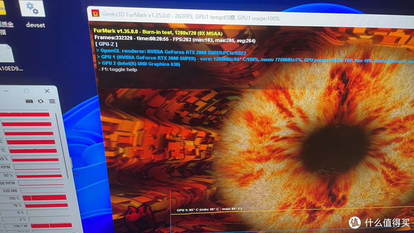Click the '50 %' fan speed value in GPU-Z

(x=8, y=175)
